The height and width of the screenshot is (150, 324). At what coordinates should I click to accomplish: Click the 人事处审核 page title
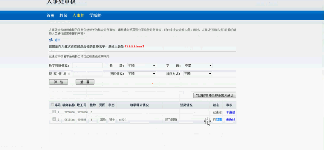click(61, 2)
